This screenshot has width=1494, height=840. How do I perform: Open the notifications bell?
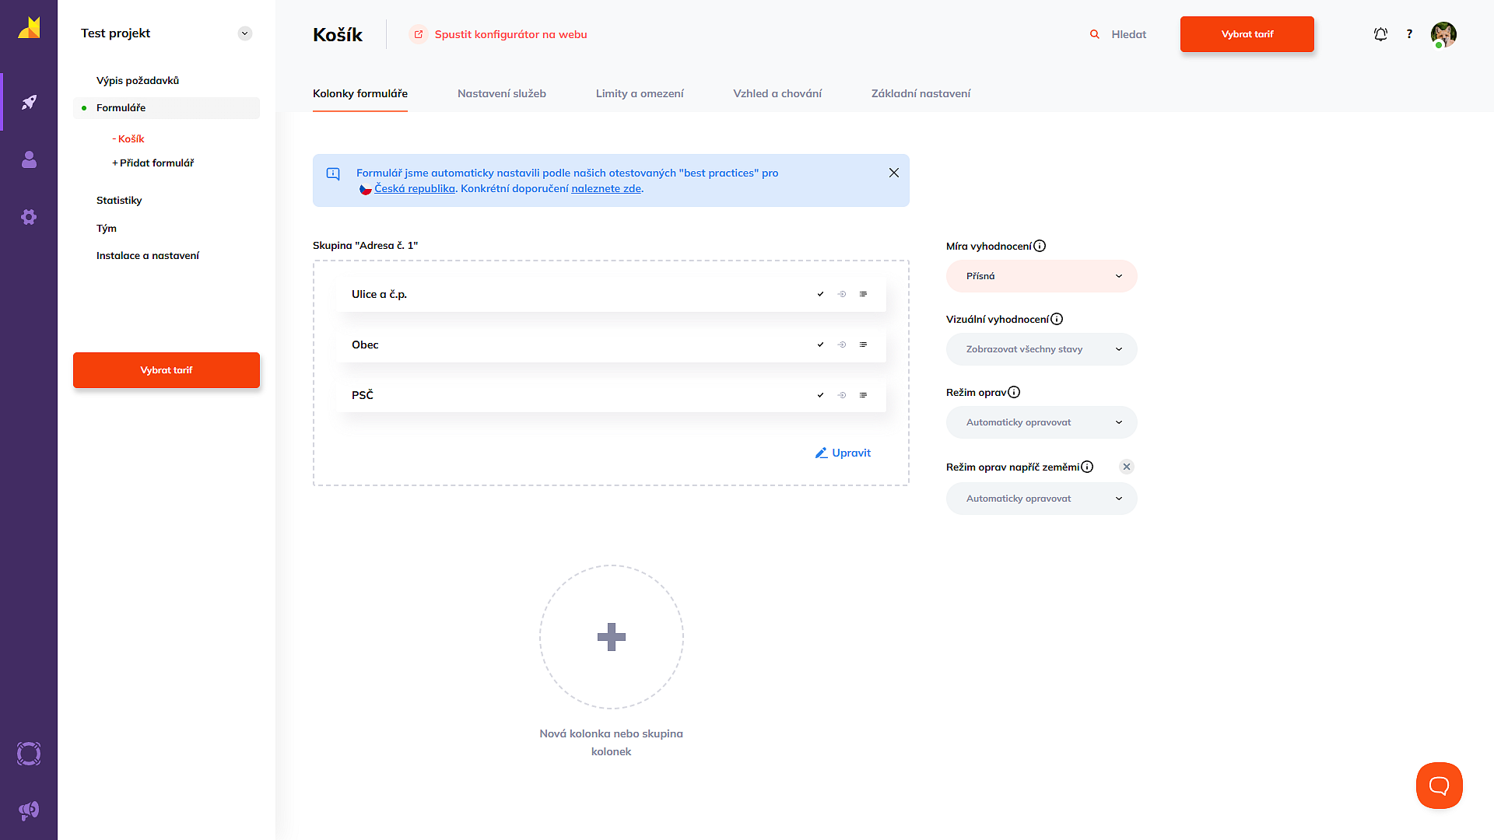[1380, 34]
